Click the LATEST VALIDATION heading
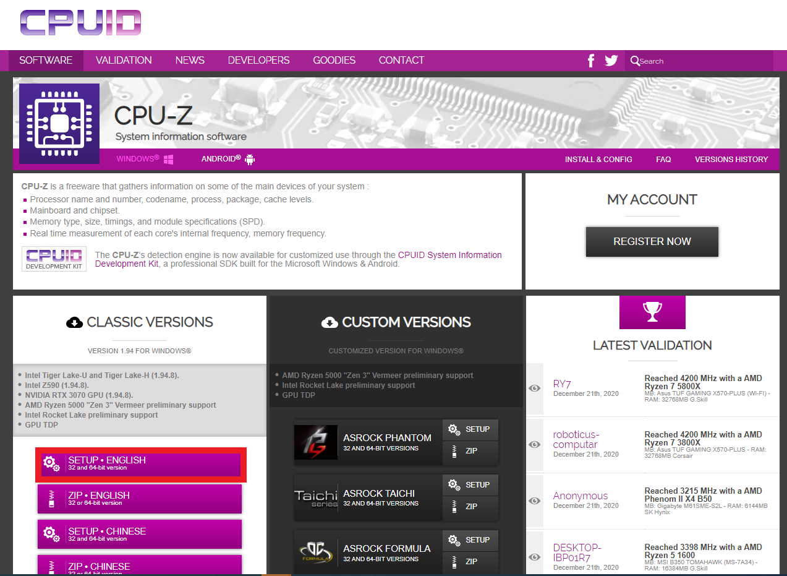The width and height of the screenshot is (787, 576). (652, 345)
